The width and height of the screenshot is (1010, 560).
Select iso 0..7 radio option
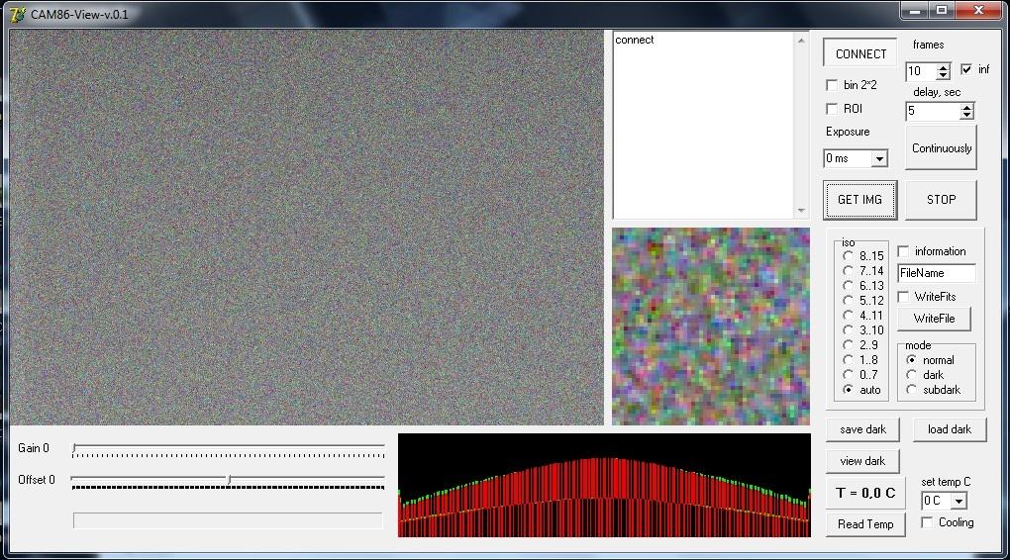point(848,374)
